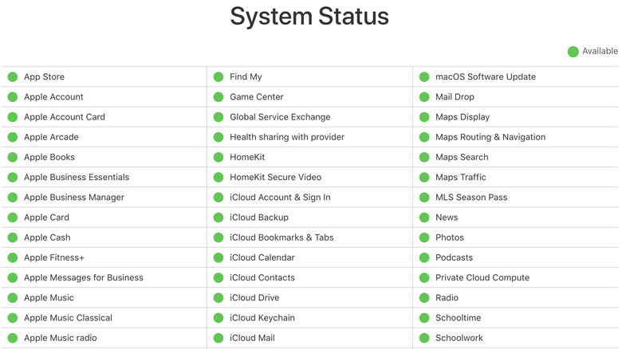
Task: Select the Health sharing with provider entry
Action: coord(287,137)
